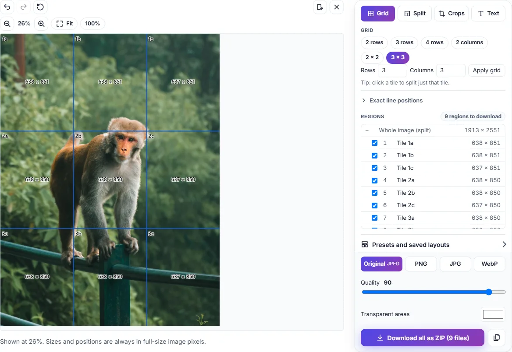
Task: Click the Rows input field
Action: click(x=392, y=70)
